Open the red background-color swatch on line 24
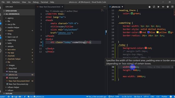The height and width of the screenshot is (98, 175). [x=146, y=48]
